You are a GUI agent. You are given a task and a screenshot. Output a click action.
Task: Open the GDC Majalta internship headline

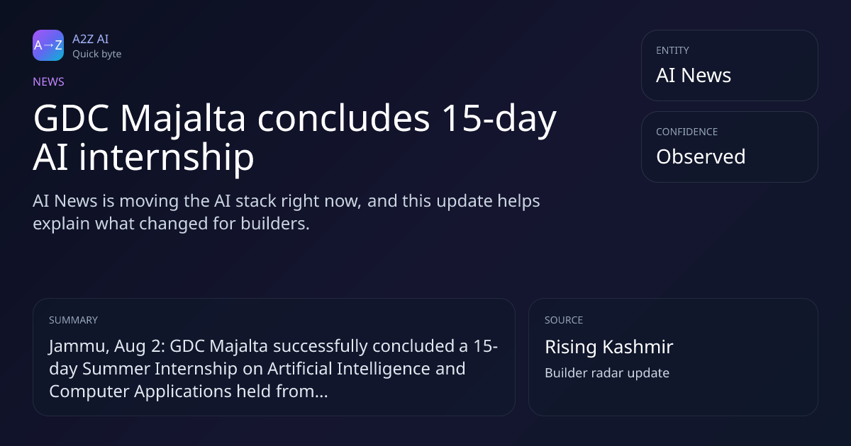pyautogui.click(x=294, y=138)
